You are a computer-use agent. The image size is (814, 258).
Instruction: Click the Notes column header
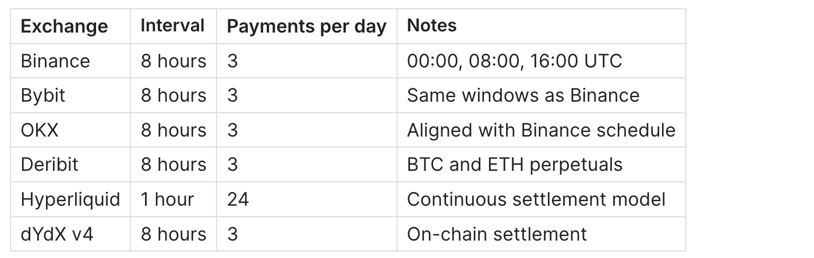coord(431,26)
